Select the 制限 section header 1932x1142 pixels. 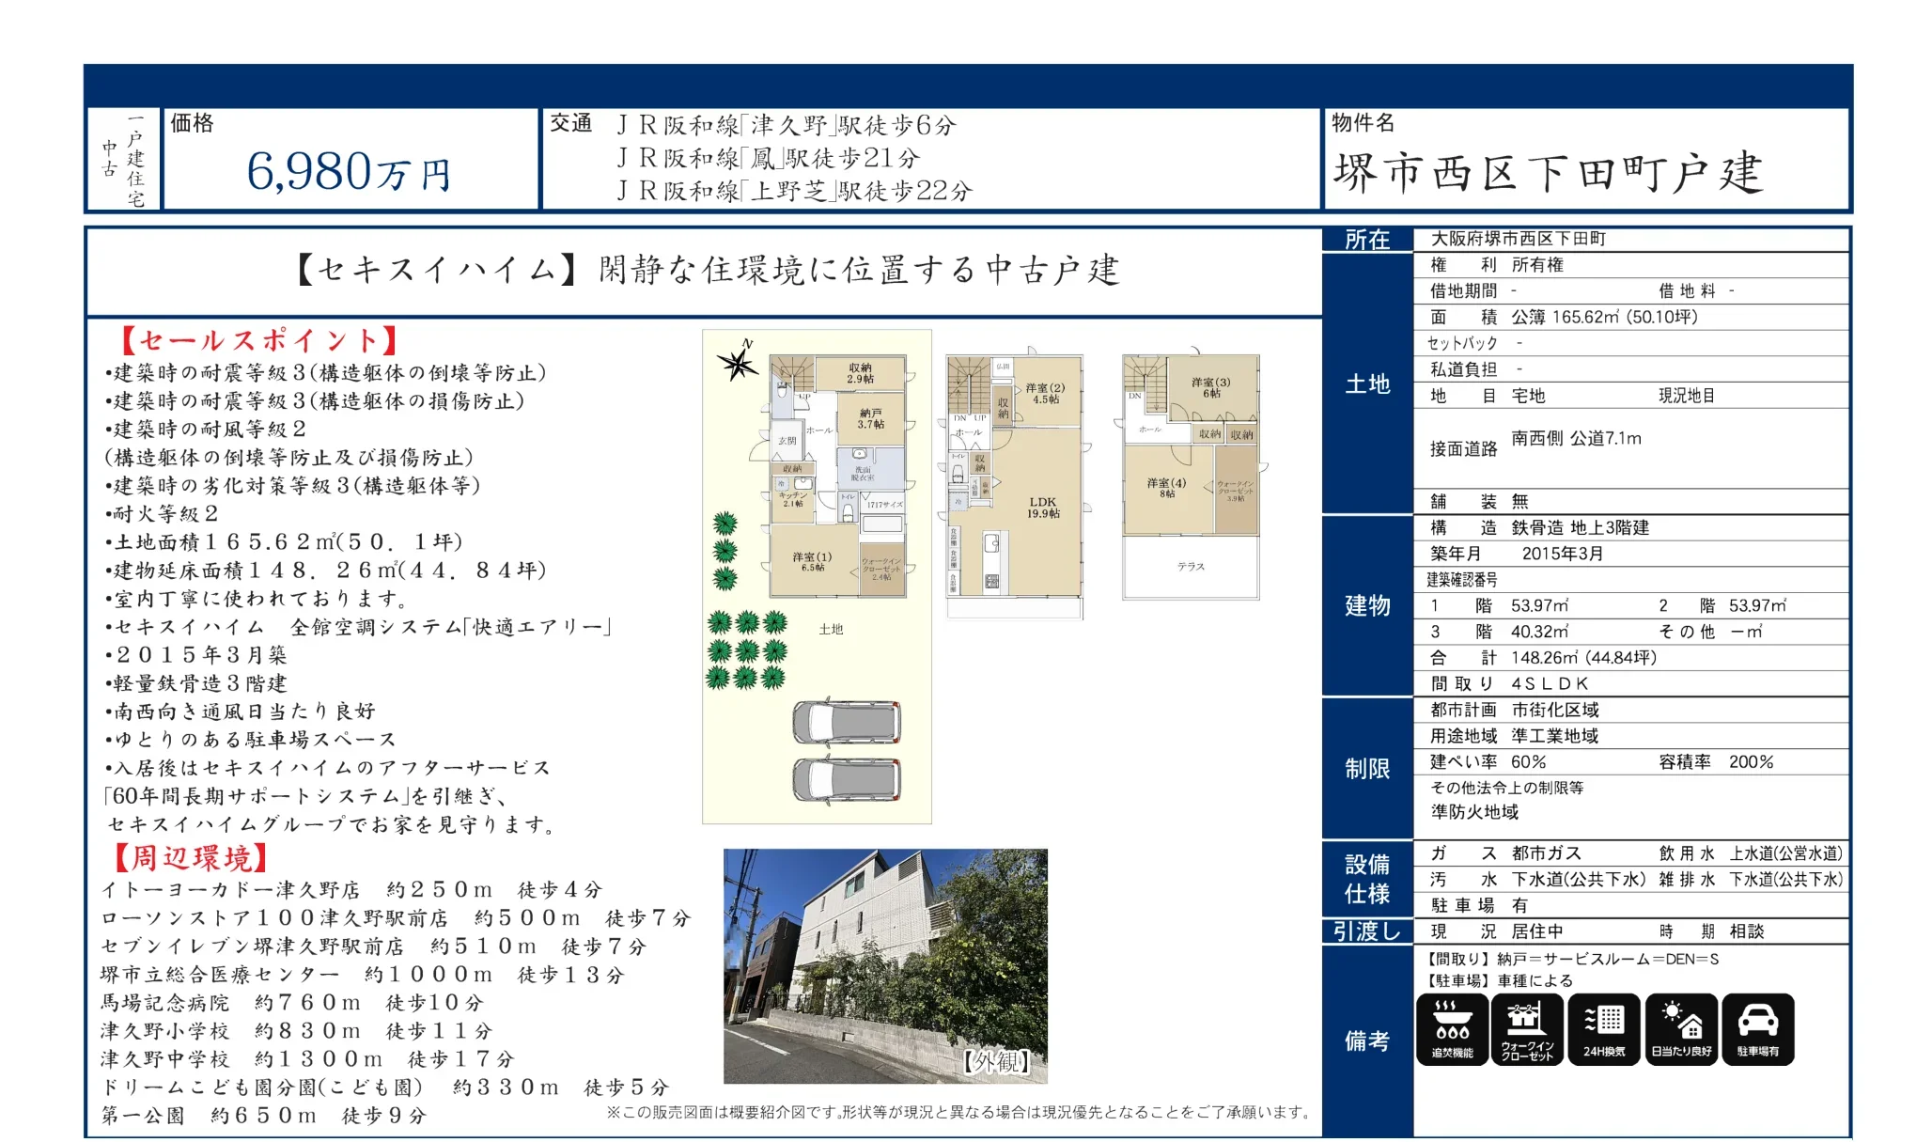[1366, 768]
